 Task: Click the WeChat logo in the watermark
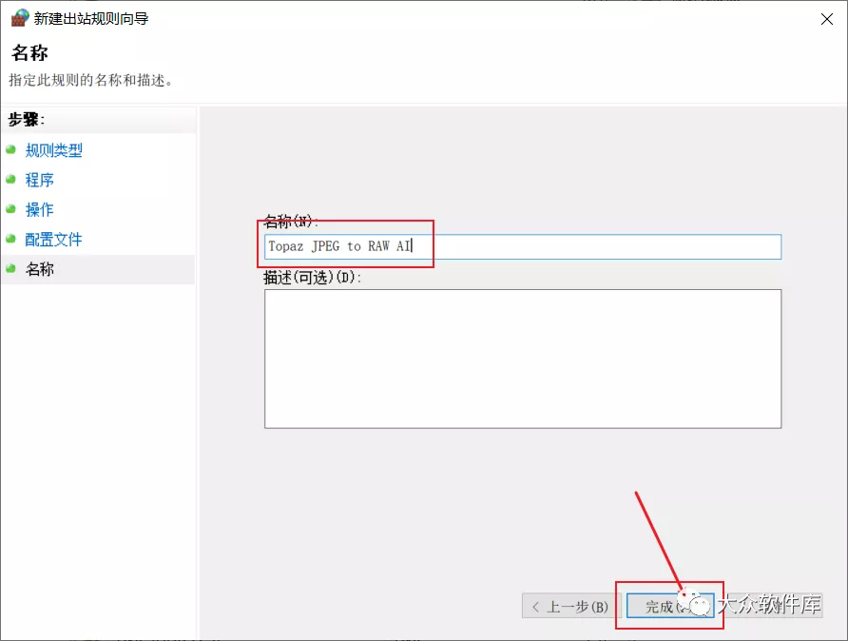click(x=700, y=605)
